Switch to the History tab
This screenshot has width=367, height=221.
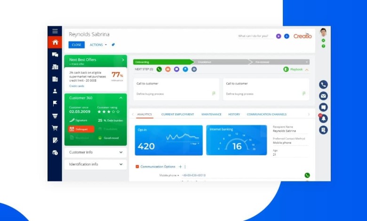[x=234, y=114]
